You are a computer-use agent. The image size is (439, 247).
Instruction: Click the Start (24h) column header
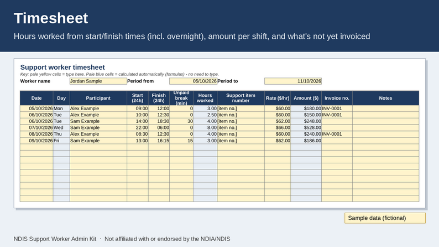pos(138,98)
